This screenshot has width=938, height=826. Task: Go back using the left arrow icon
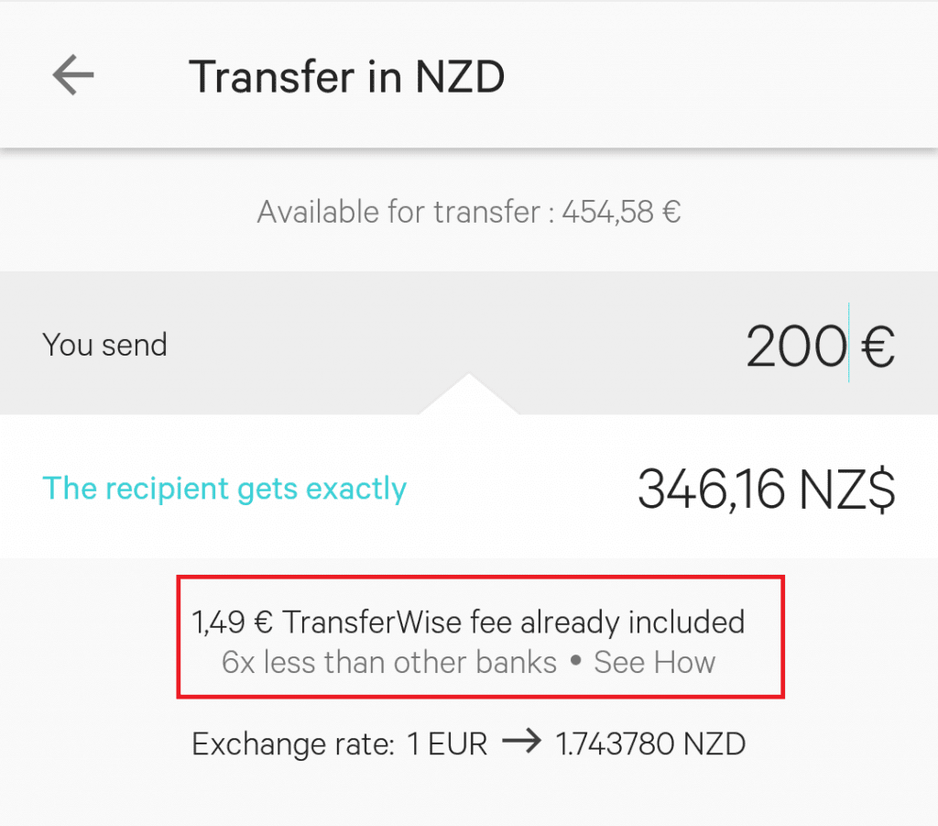pos(73,75)
